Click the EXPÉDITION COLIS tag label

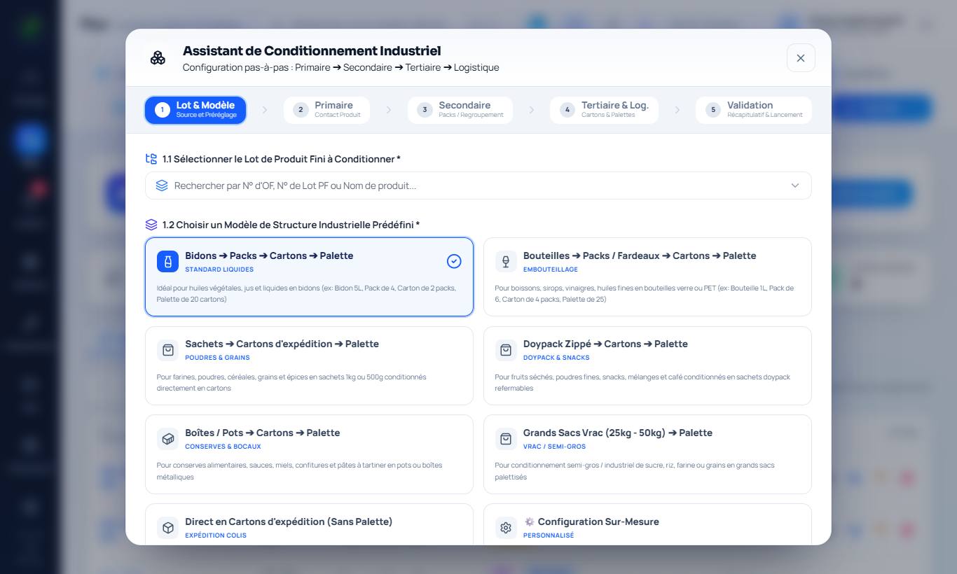[216, 535]
